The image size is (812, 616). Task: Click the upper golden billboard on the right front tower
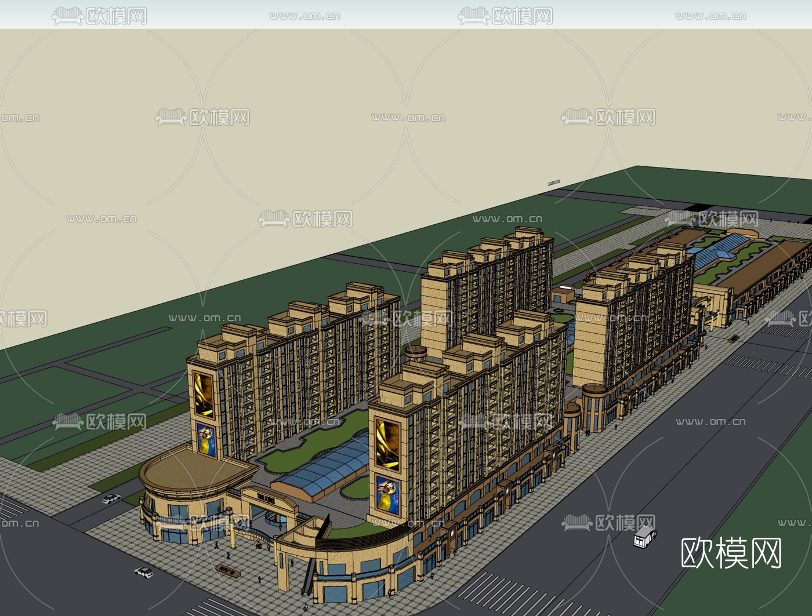[x=387, y=443]
